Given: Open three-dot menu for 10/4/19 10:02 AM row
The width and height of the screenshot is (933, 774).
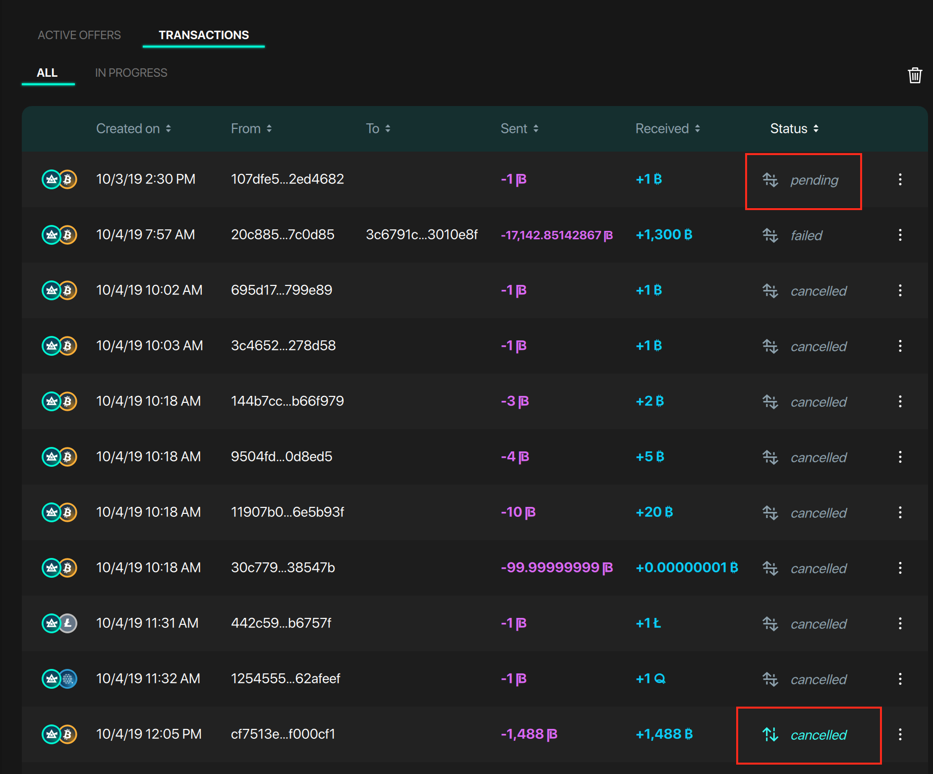Looking at the screenshot, I should 900,290.
